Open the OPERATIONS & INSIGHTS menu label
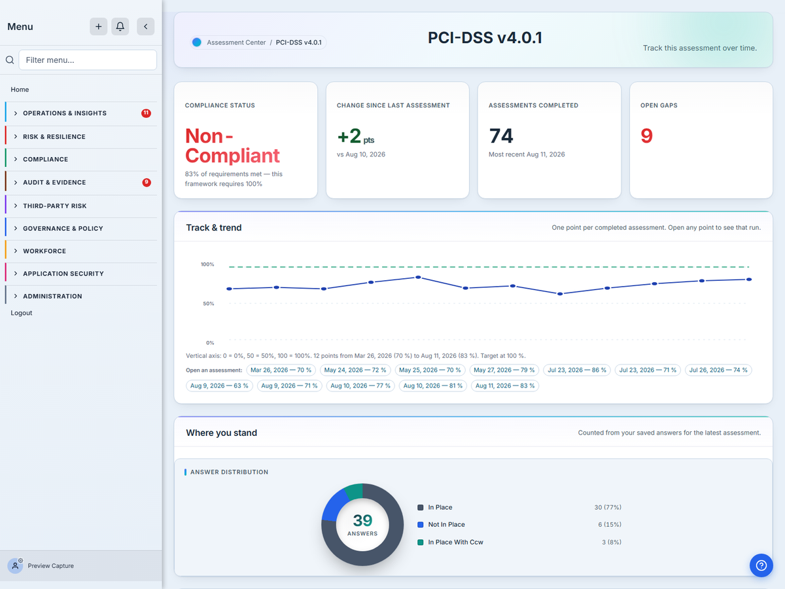785x589 pixels. point(65,113)
